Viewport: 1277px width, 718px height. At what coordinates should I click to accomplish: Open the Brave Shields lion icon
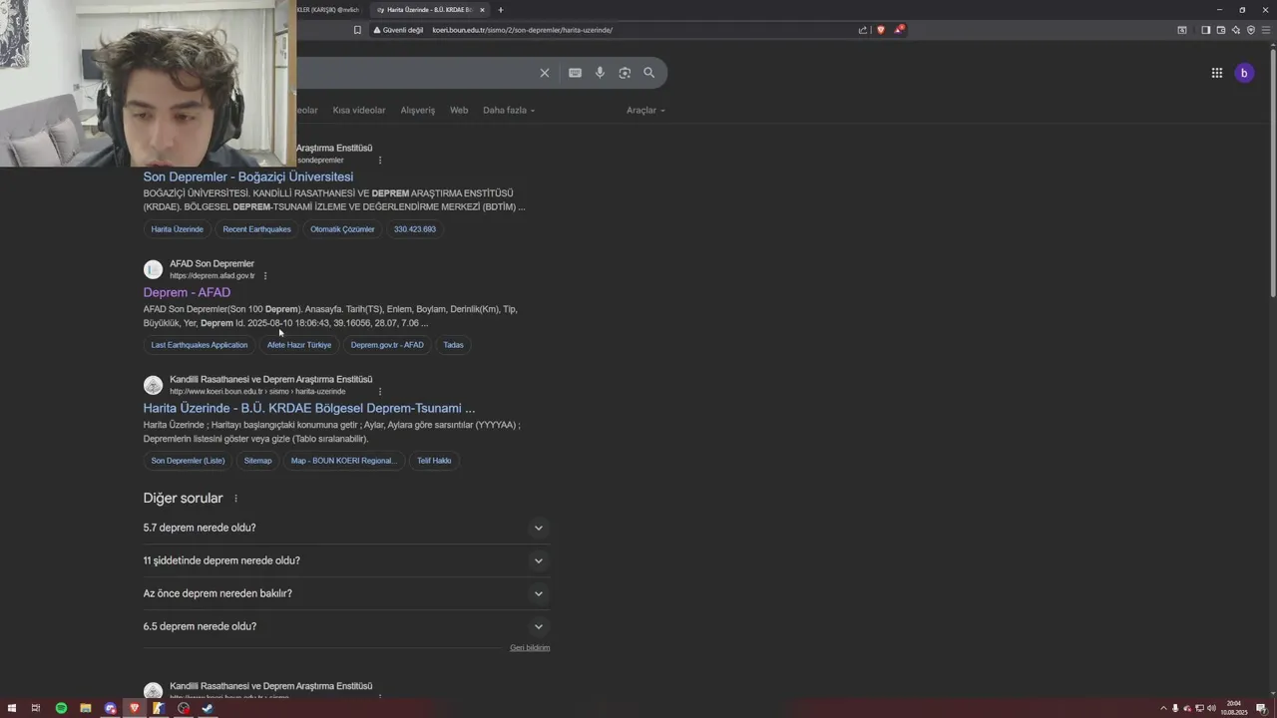tap(880, 30)
